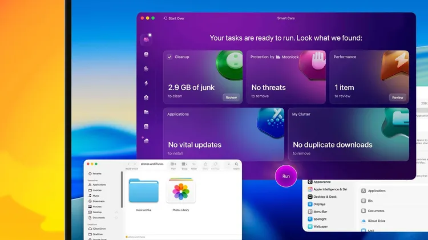Select the Performance lightning icon in sidebar

[147, 83]
